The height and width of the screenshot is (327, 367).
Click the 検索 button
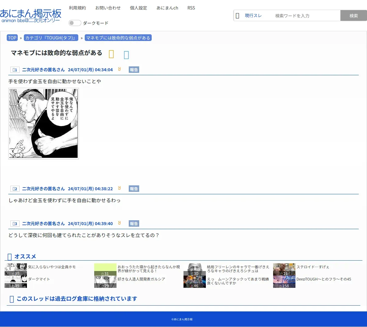(x=354, y=16)
